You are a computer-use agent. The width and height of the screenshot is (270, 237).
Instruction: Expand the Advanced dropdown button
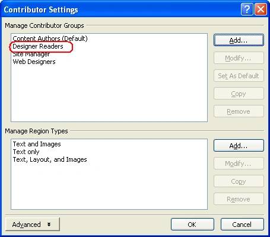(x=33, y=225)
